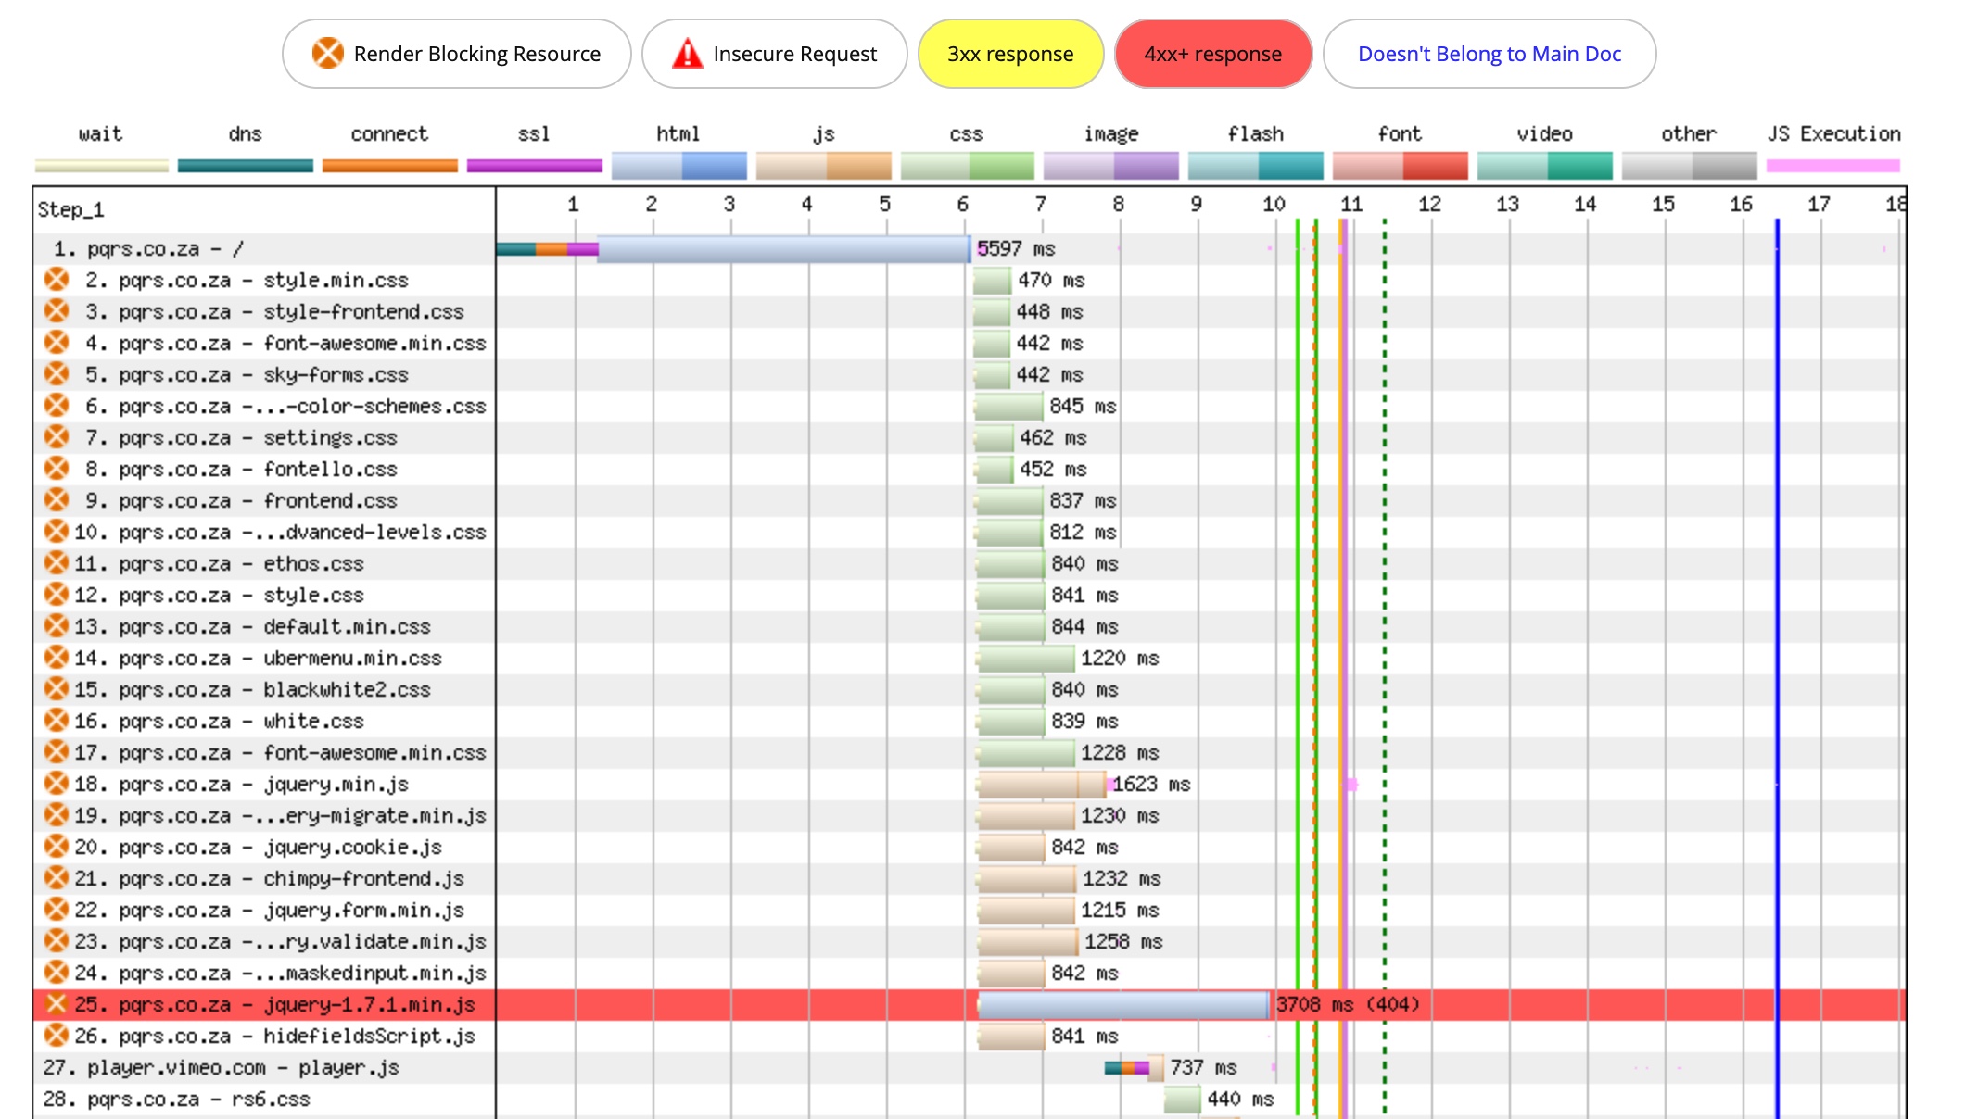Click the Render Blocking Resource pill
Screen dimensions: 1978x1119
(x=456, y=54)
